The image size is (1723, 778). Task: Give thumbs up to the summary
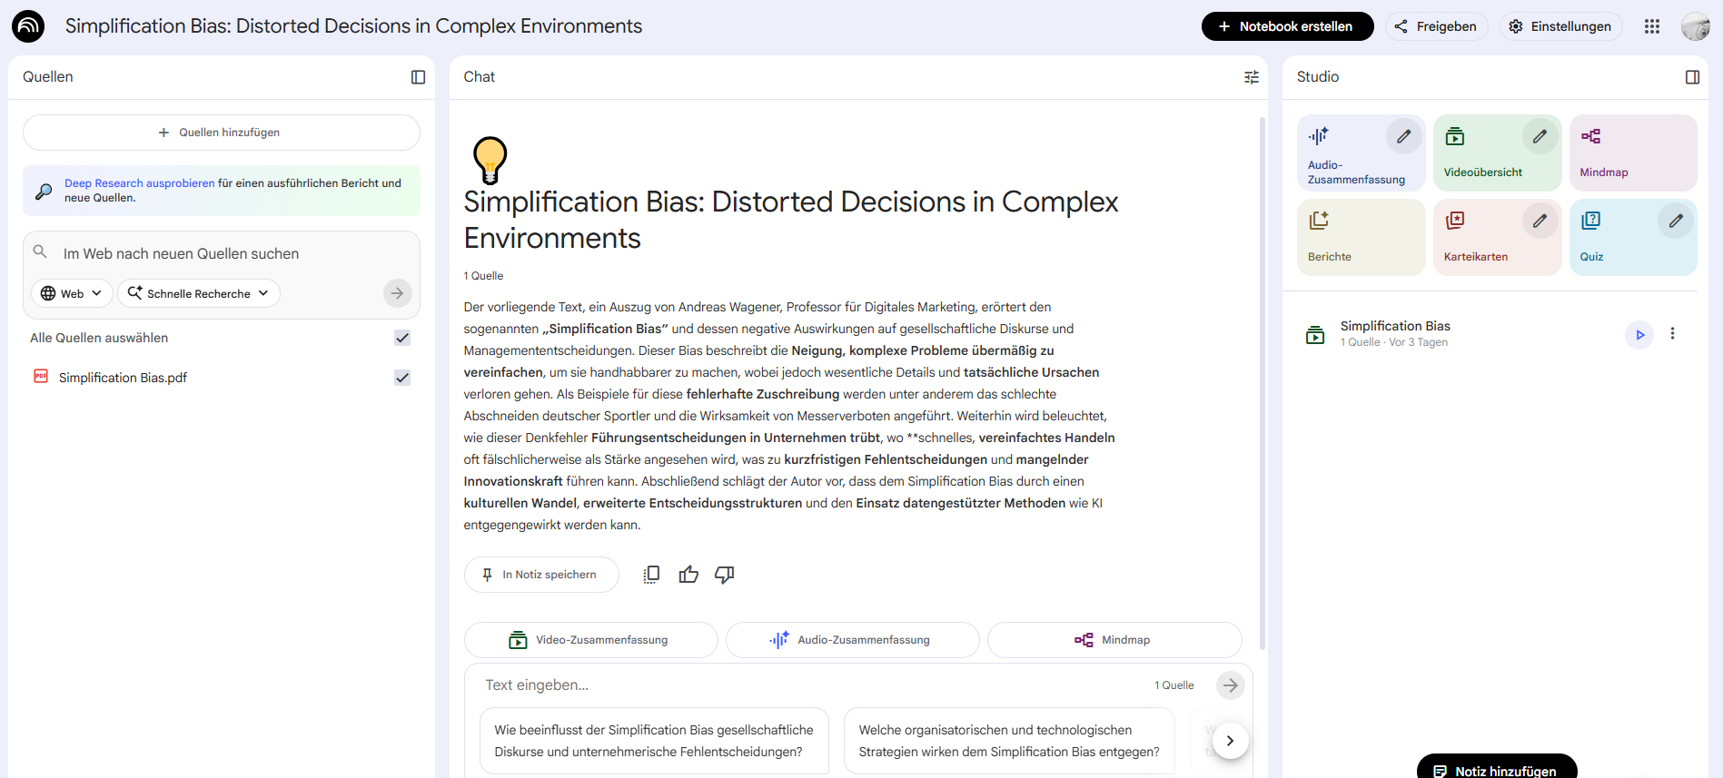point(688,575)
